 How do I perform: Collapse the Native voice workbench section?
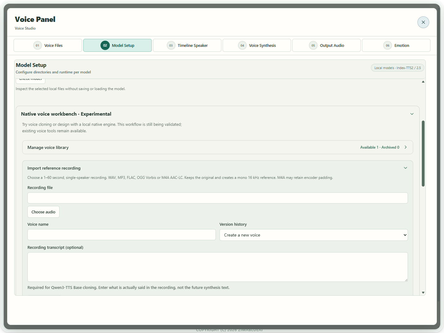(412, 114)
